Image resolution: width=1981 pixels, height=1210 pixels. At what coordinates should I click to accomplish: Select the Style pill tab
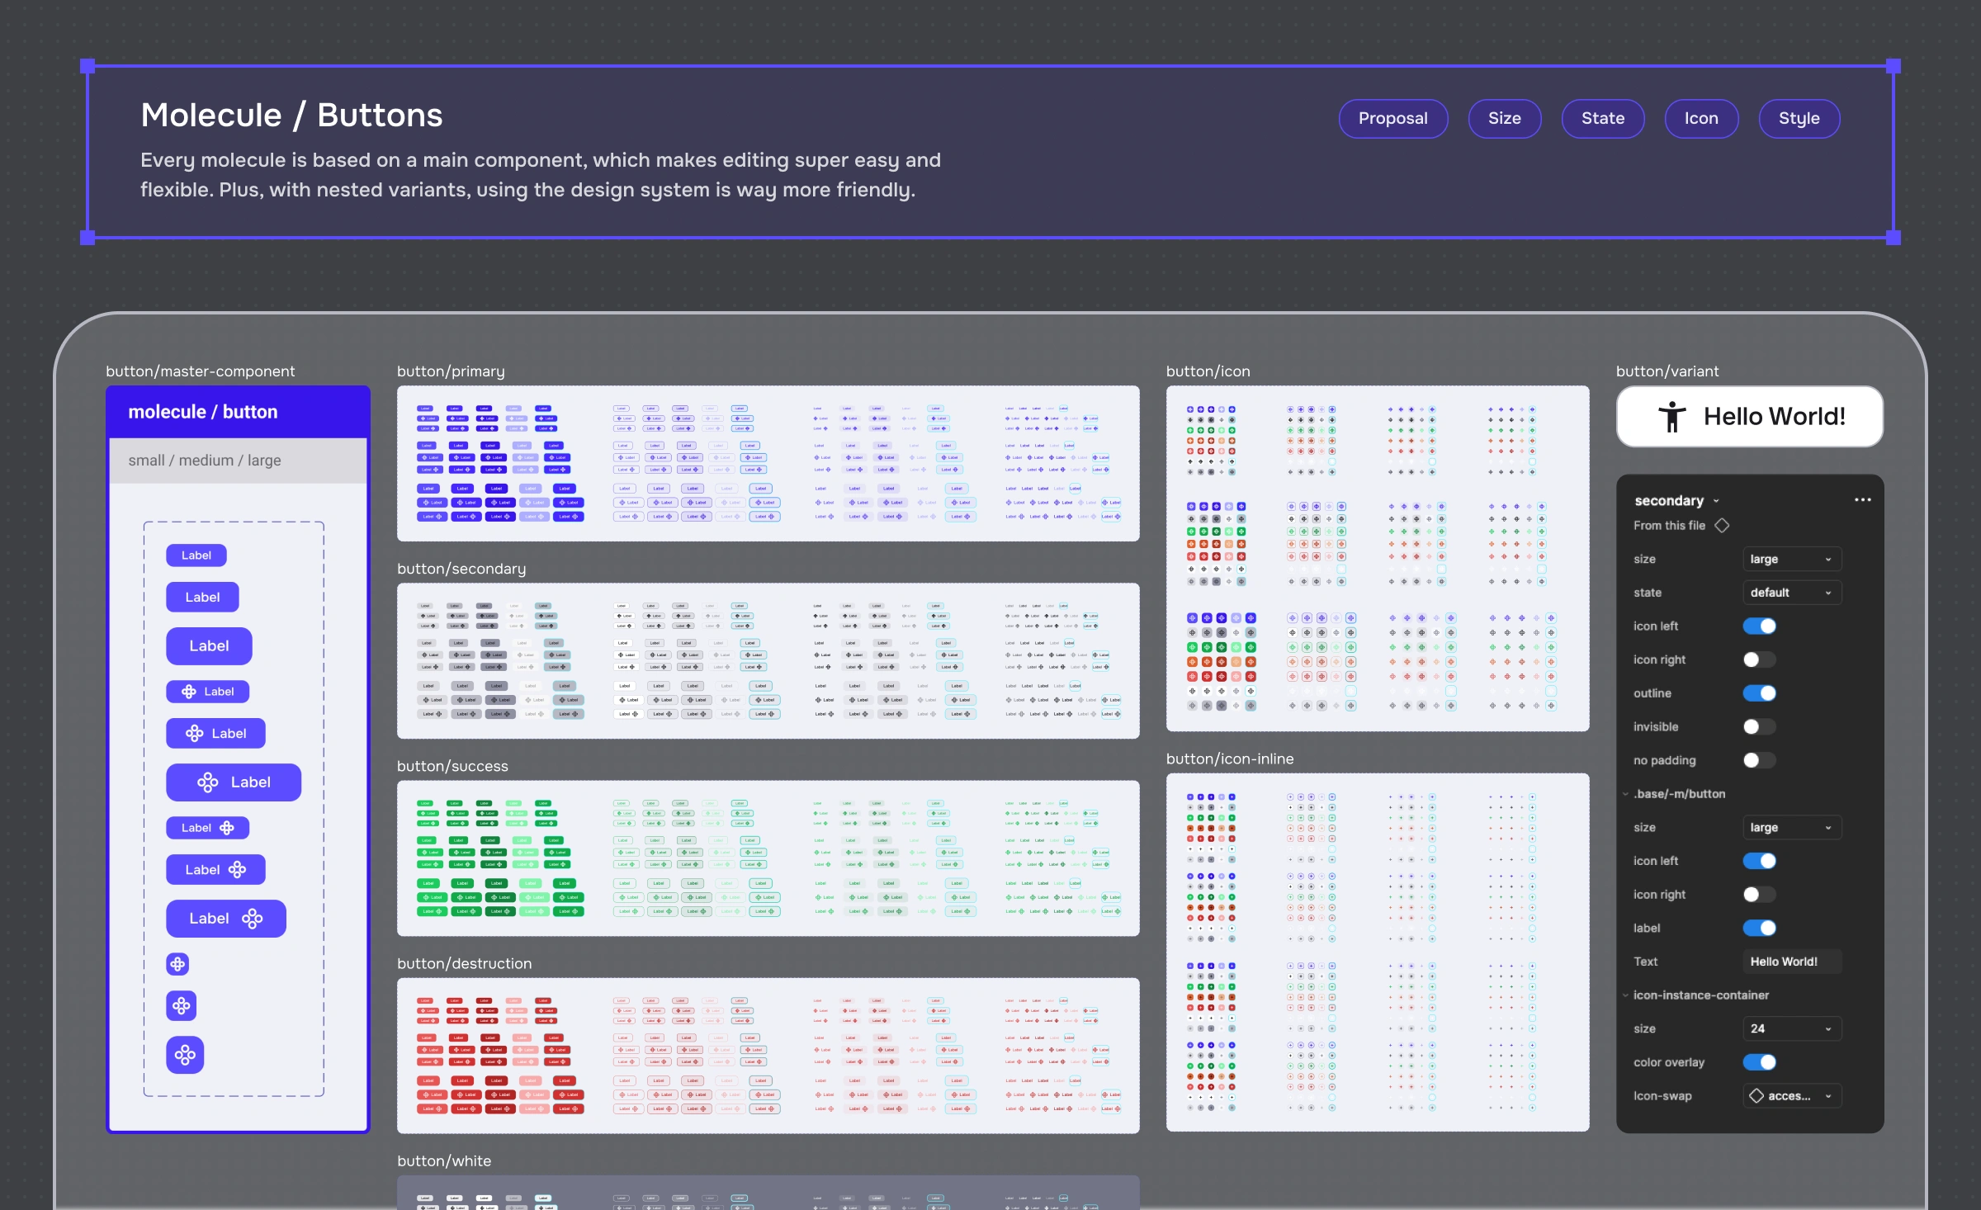1799,119
